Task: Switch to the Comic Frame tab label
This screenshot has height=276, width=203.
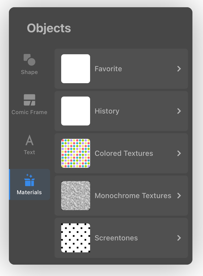Action: 29,112
